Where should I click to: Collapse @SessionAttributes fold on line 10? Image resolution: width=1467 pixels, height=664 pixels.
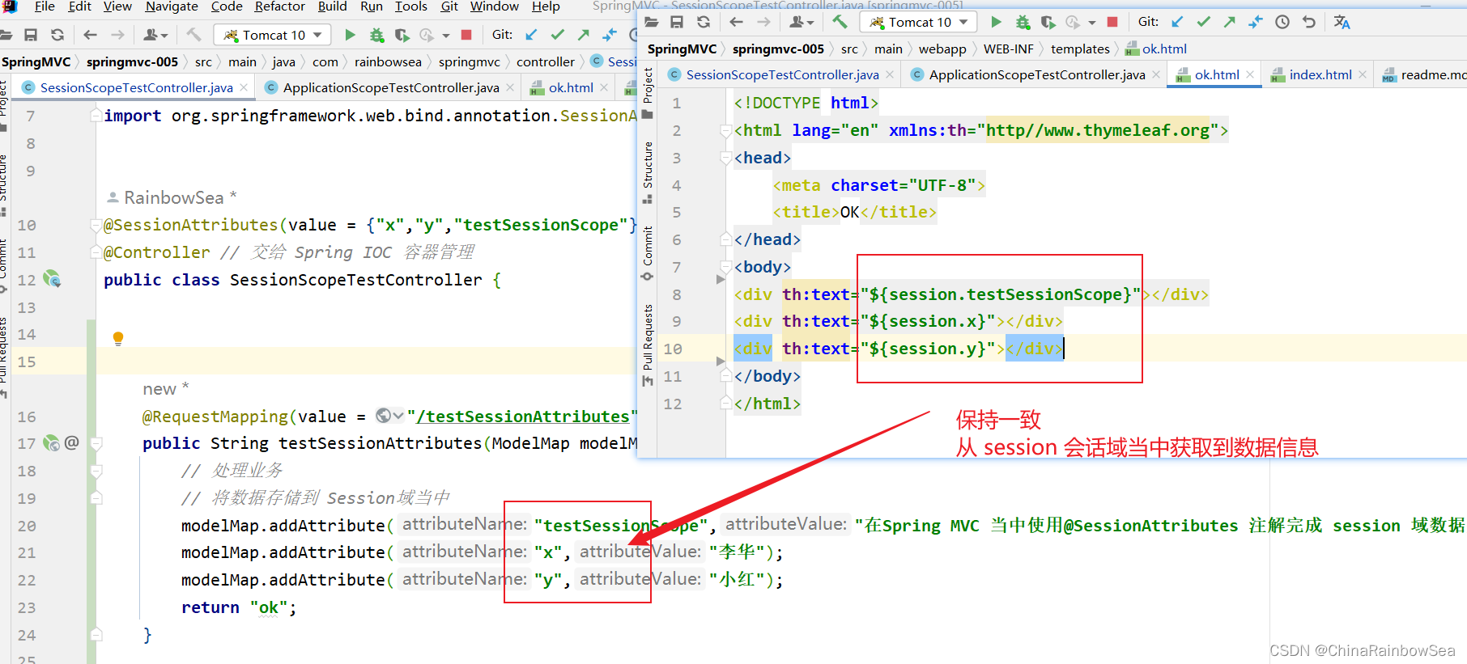[96, 225]
